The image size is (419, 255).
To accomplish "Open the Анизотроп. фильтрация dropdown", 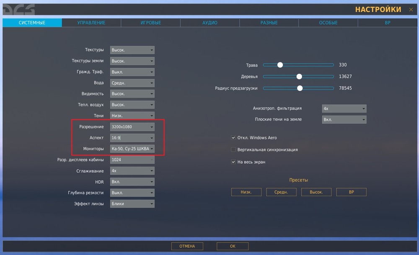I will pos(344,108).
